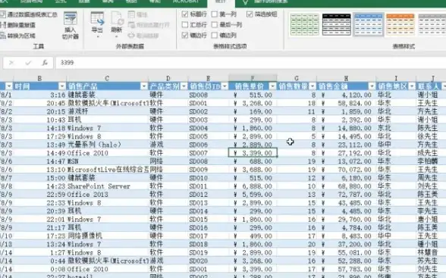Open the 销售单价 column filter dropdown
The image size is (446, 278).
click(x=273, y=86)
